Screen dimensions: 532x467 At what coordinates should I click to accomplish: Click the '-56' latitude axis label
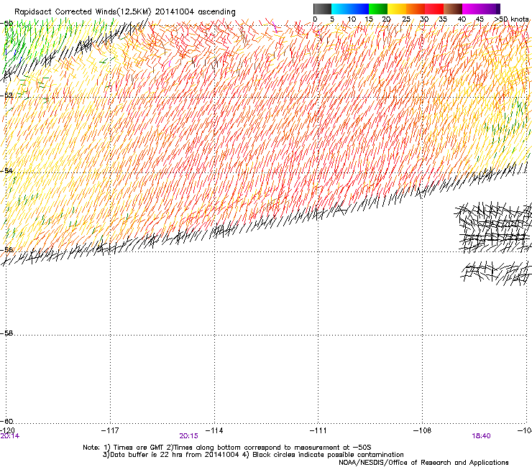click(x=6, y=249)
